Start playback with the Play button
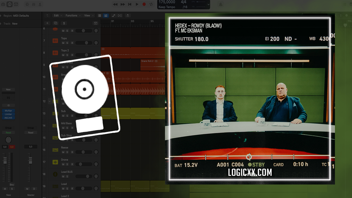The image size is (352, 198). [137, 4]
